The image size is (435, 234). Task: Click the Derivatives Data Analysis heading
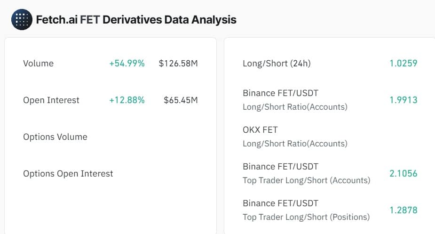[x=169, y=20]
